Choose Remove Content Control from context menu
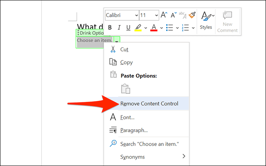This screenshot has width=266, height=166. (149, 104)
